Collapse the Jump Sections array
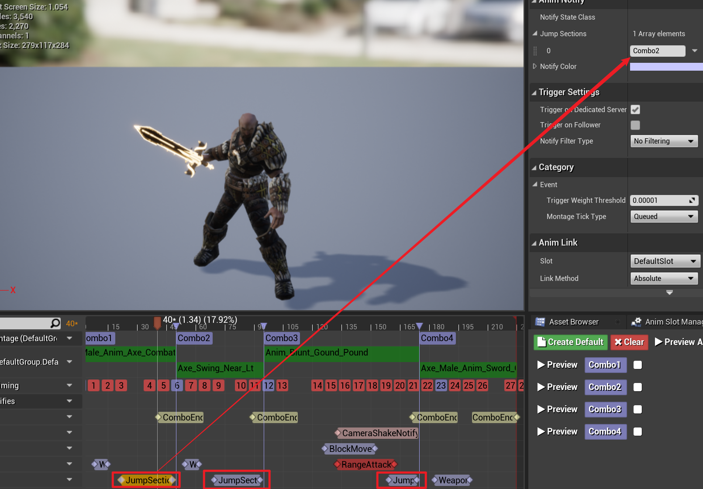This screenshot has width=703, height=489. coord(535,34)
